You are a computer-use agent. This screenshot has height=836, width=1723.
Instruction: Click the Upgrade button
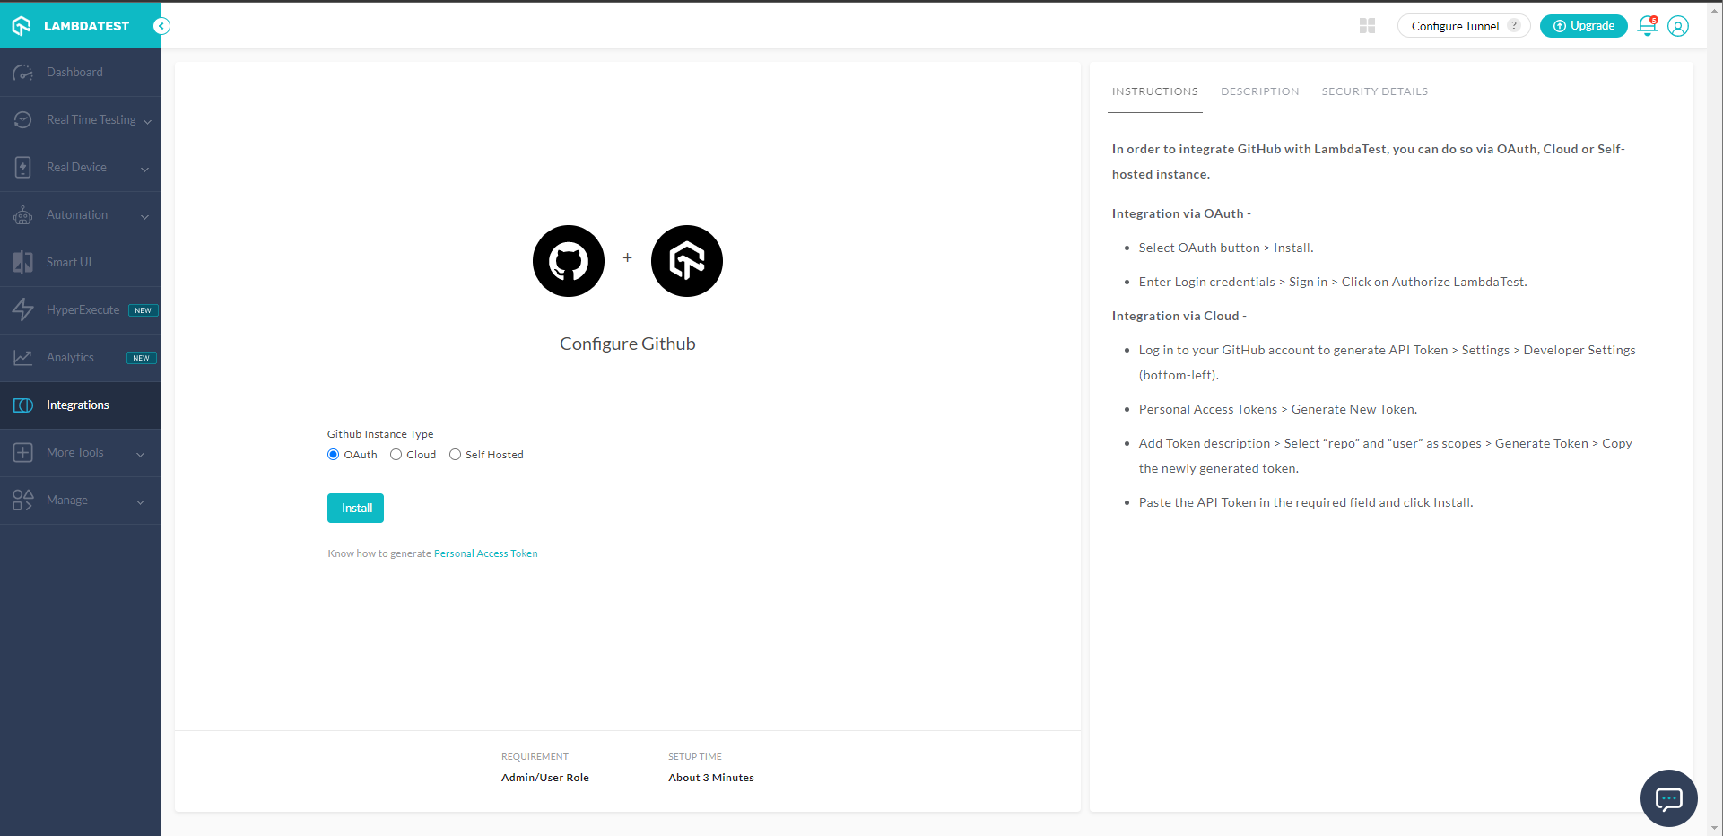(x=1584, y=26)
